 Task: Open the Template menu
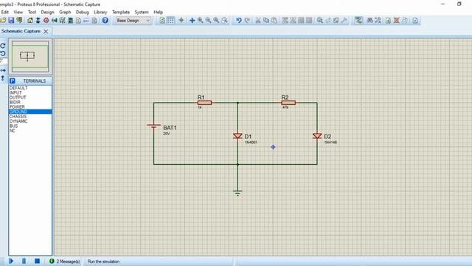click(x=121, y=12)
